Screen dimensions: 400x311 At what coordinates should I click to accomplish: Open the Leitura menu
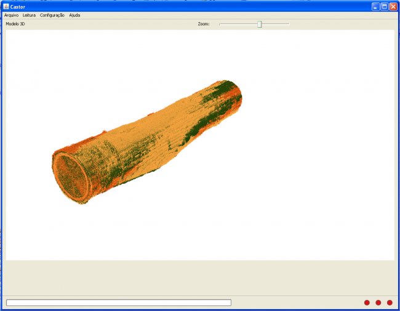(x=30, y=15)
